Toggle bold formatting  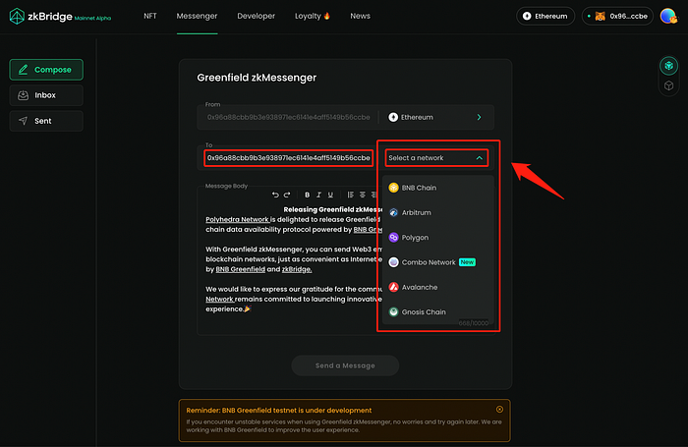(307, 195)
